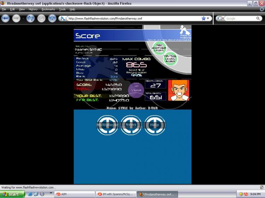Open the Bookmarks menu
Viewport: 265px width, 198px height.
tap(48, 9)
